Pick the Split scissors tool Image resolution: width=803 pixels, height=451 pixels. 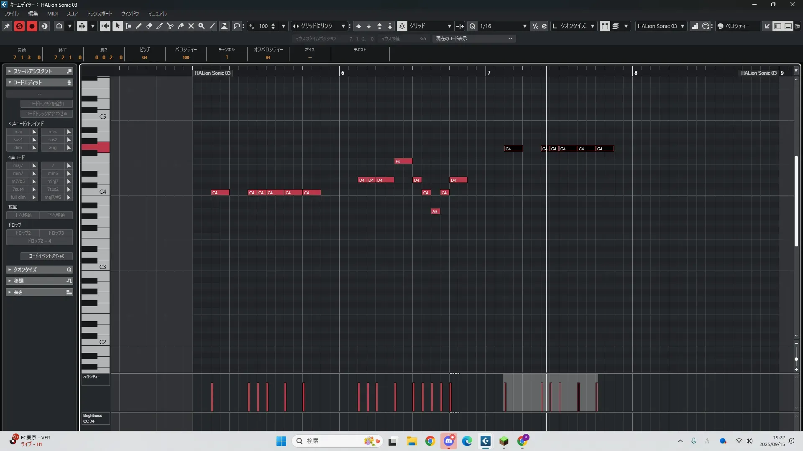pos(170,26)
